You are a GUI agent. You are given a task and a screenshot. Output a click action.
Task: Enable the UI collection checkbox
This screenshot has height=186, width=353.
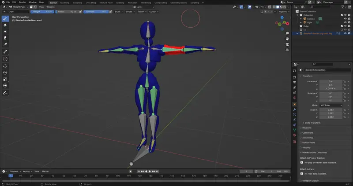342,29
